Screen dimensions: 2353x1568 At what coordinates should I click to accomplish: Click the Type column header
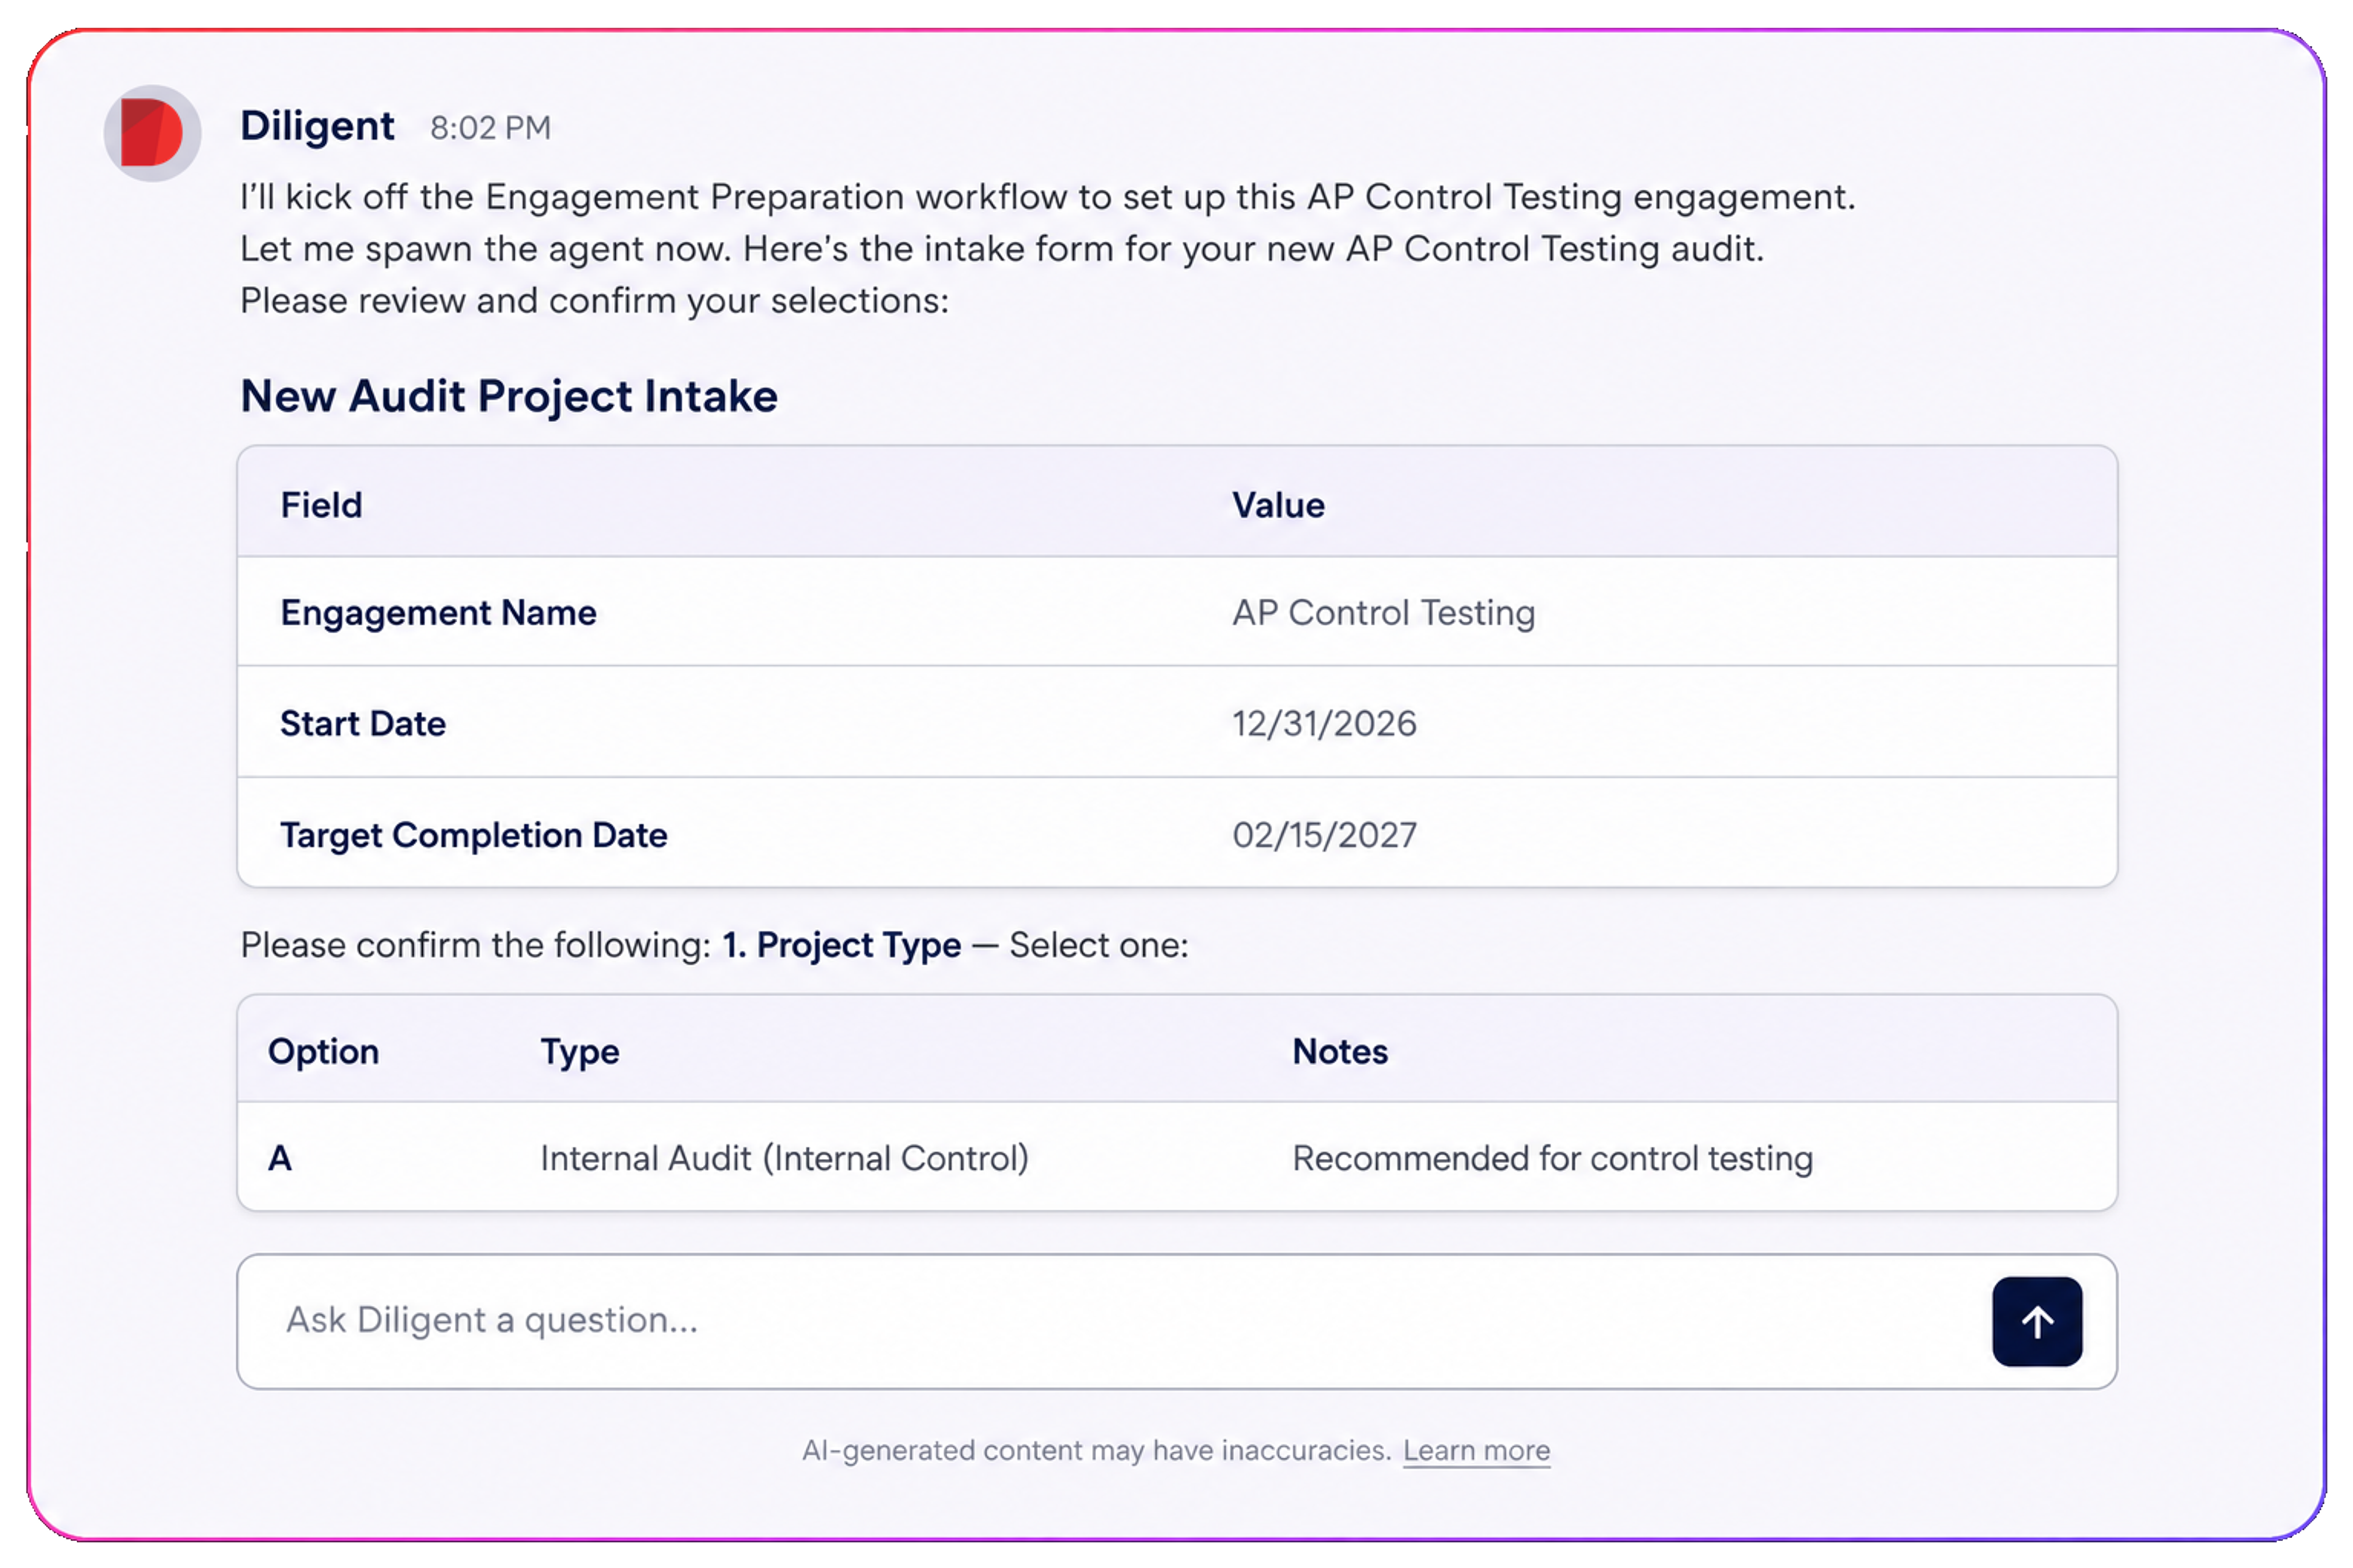click(x=580, y=1053)
